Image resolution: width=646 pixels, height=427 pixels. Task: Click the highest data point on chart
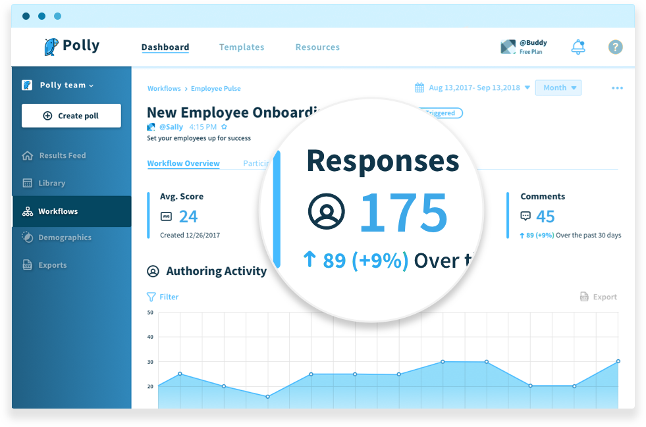(x=443, y=361)
